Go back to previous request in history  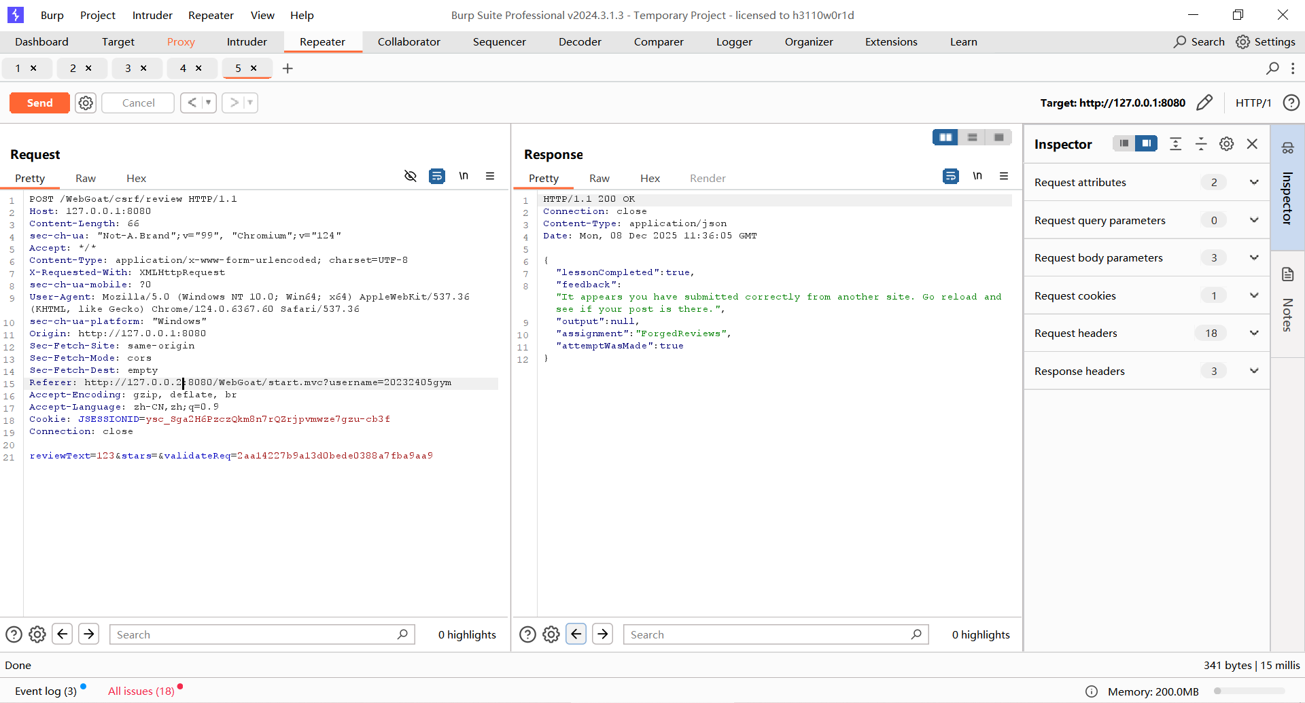coord(192,103)
